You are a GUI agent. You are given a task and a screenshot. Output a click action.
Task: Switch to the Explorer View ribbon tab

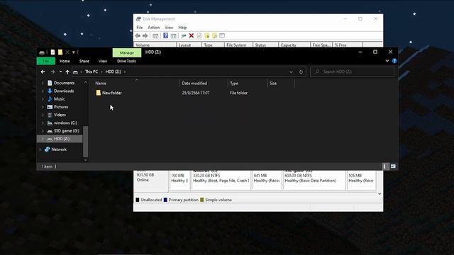(x=102, y=61)
